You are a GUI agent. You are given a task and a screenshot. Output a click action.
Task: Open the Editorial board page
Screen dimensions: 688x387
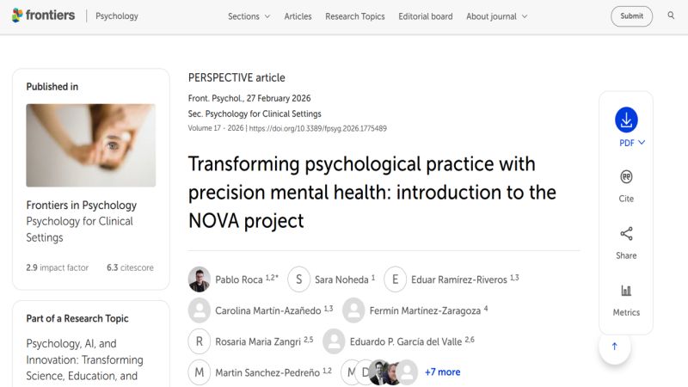click(426, 16)
